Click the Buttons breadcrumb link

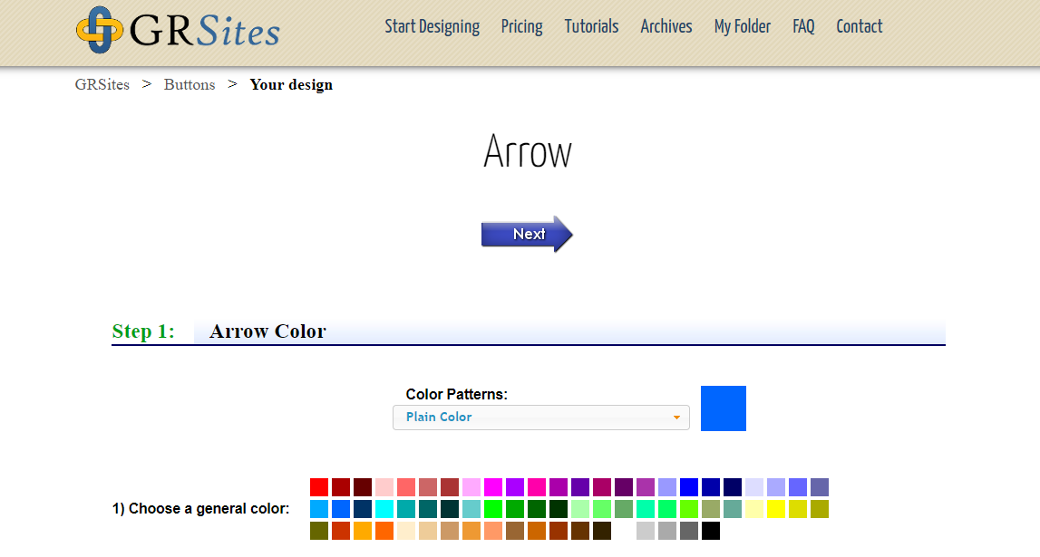190,84
